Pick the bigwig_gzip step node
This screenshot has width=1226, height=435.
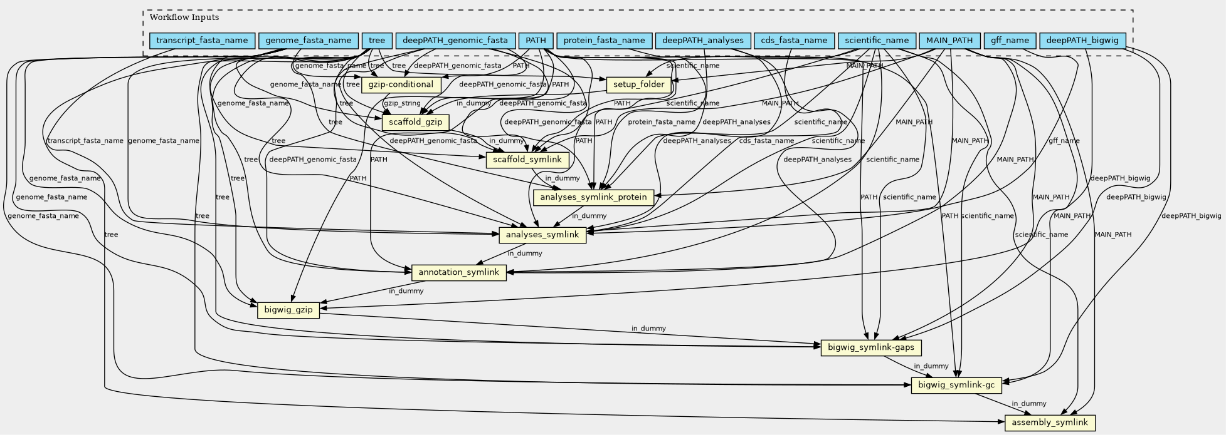tap(288, 309)
